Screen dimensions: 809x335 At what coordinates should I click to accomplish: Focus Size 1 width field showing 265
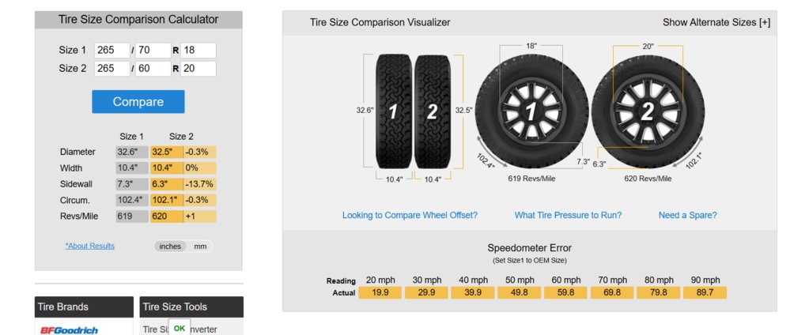pyautogui.click(x=112, y=51)
